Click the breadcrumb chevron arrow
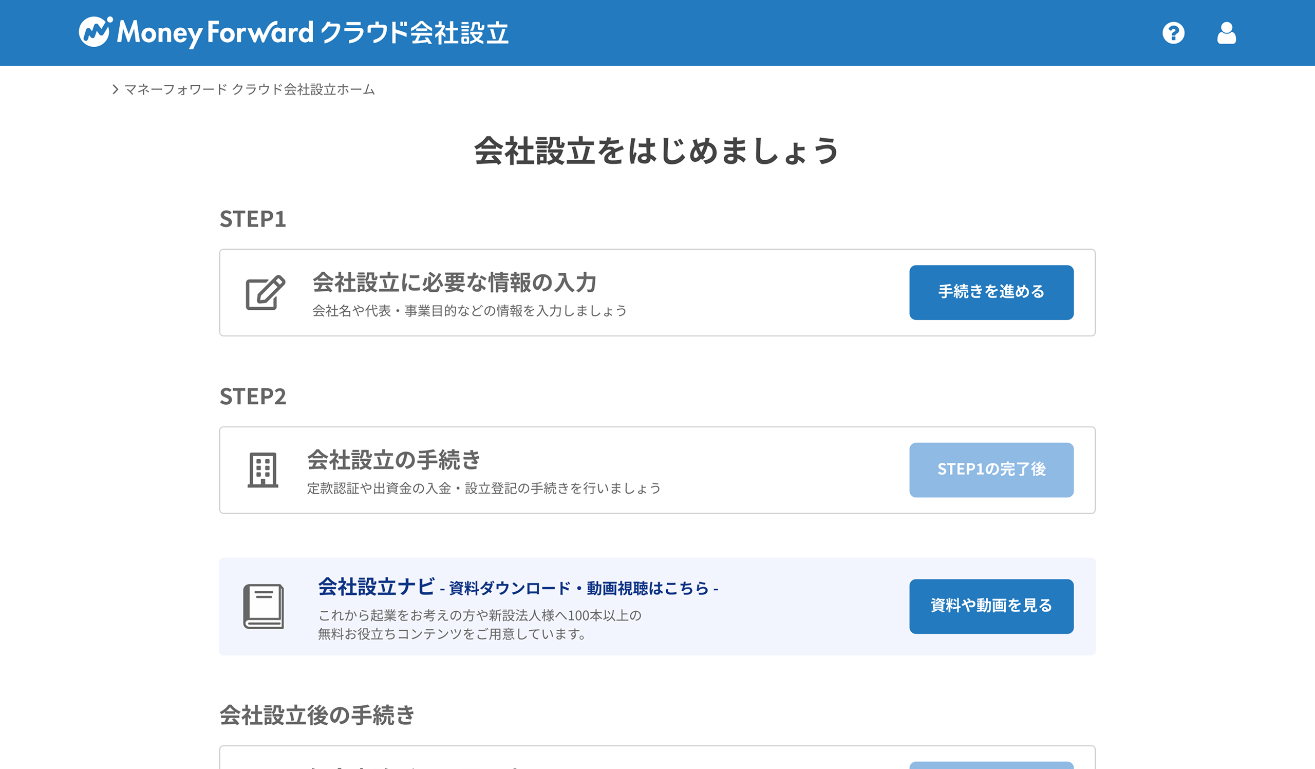 116,89
